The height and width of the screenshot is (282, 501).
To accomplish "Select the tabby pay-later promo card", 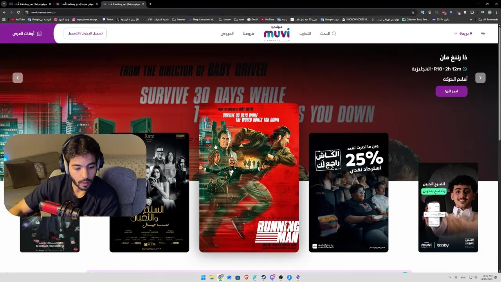I will [448, 207].
